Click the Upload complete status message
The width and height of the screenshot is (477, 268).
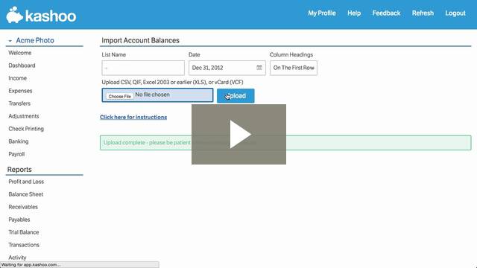(285, 142)
